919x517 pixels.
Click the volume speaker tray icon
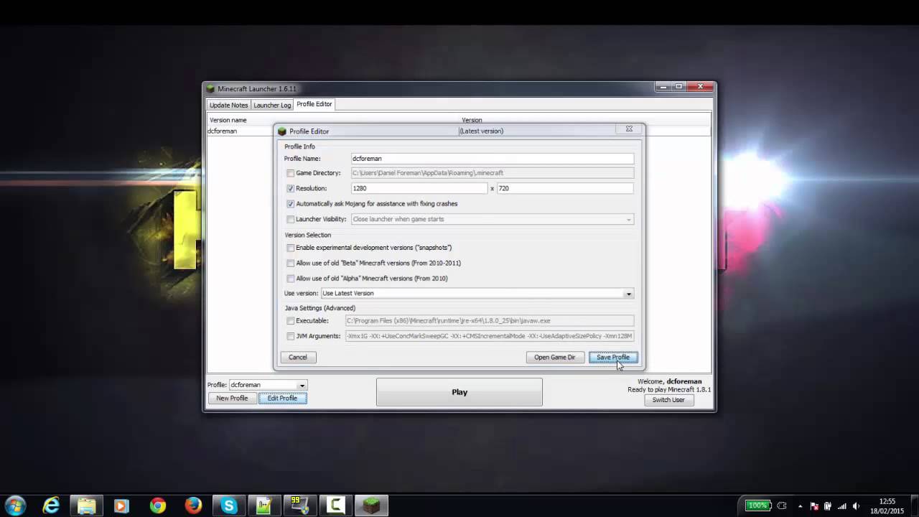pyautogui.click(x=856, y=506)
